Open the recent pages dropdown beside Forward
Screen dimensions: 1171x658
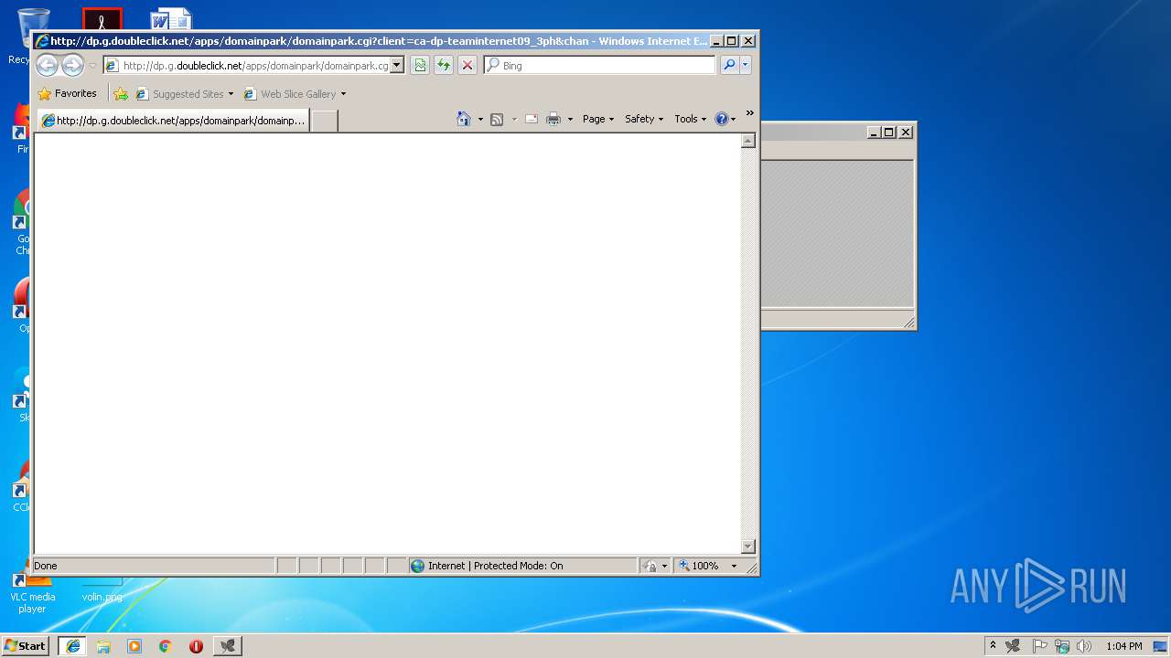tap(92, 66)
